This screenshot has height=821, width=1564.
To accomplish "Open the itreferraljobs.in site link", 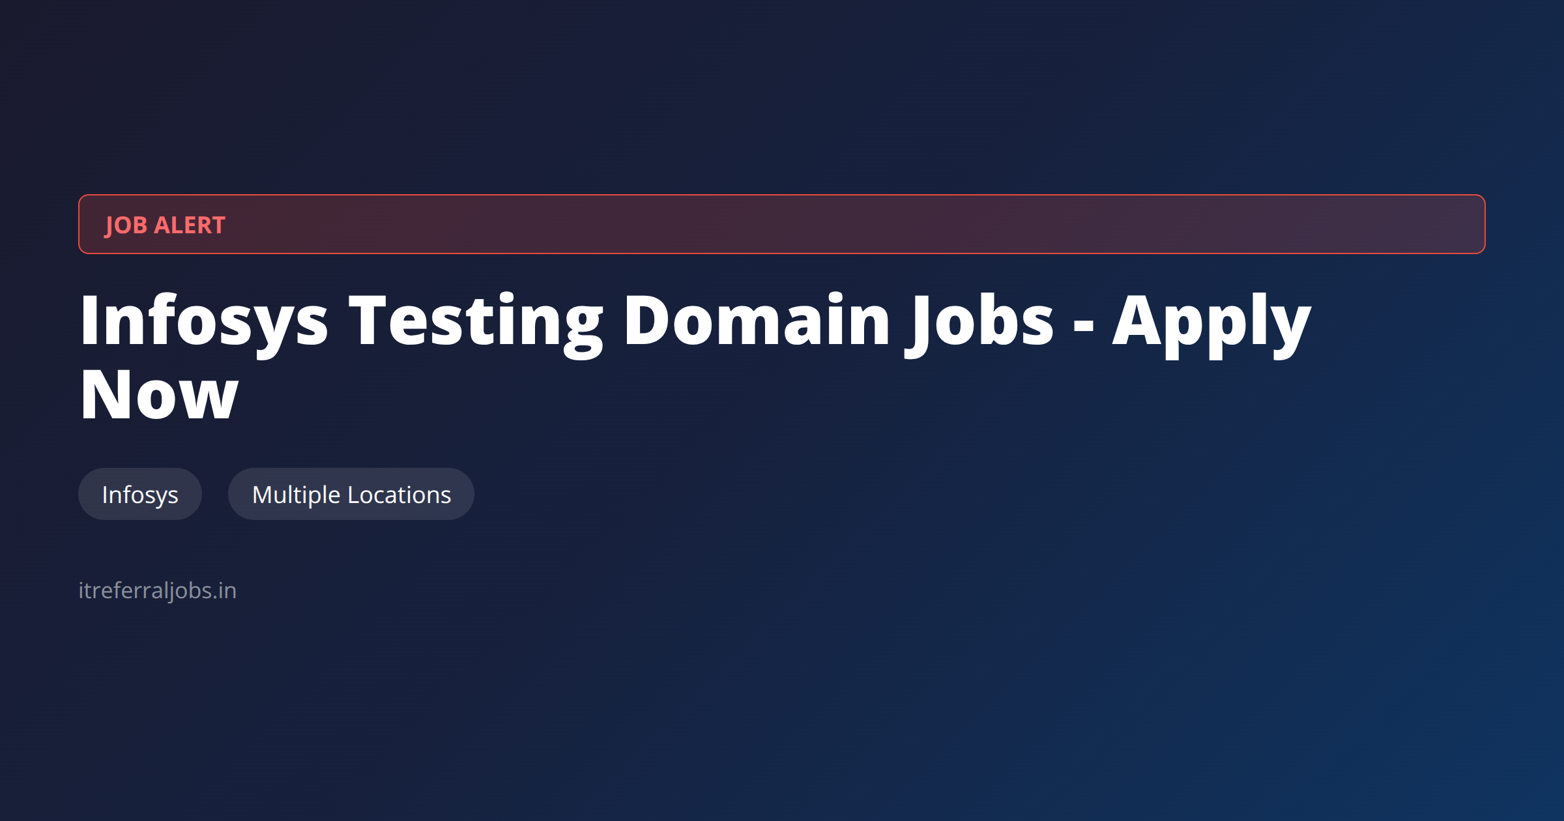I will tap(157, 590).
